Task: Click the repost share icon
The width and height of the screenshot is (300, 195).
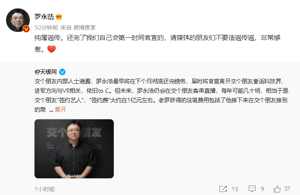Action: click(x=223, y=189)
